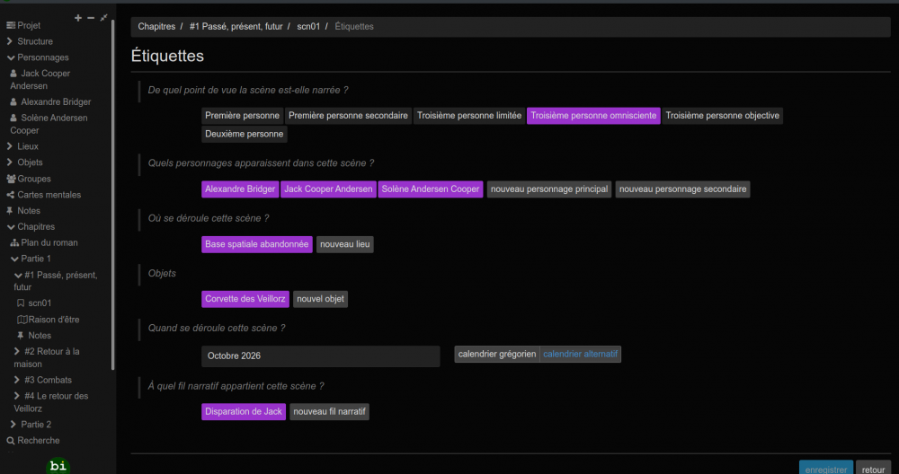Click the collapse arrows icon in sidebar header

click(103, 18)
